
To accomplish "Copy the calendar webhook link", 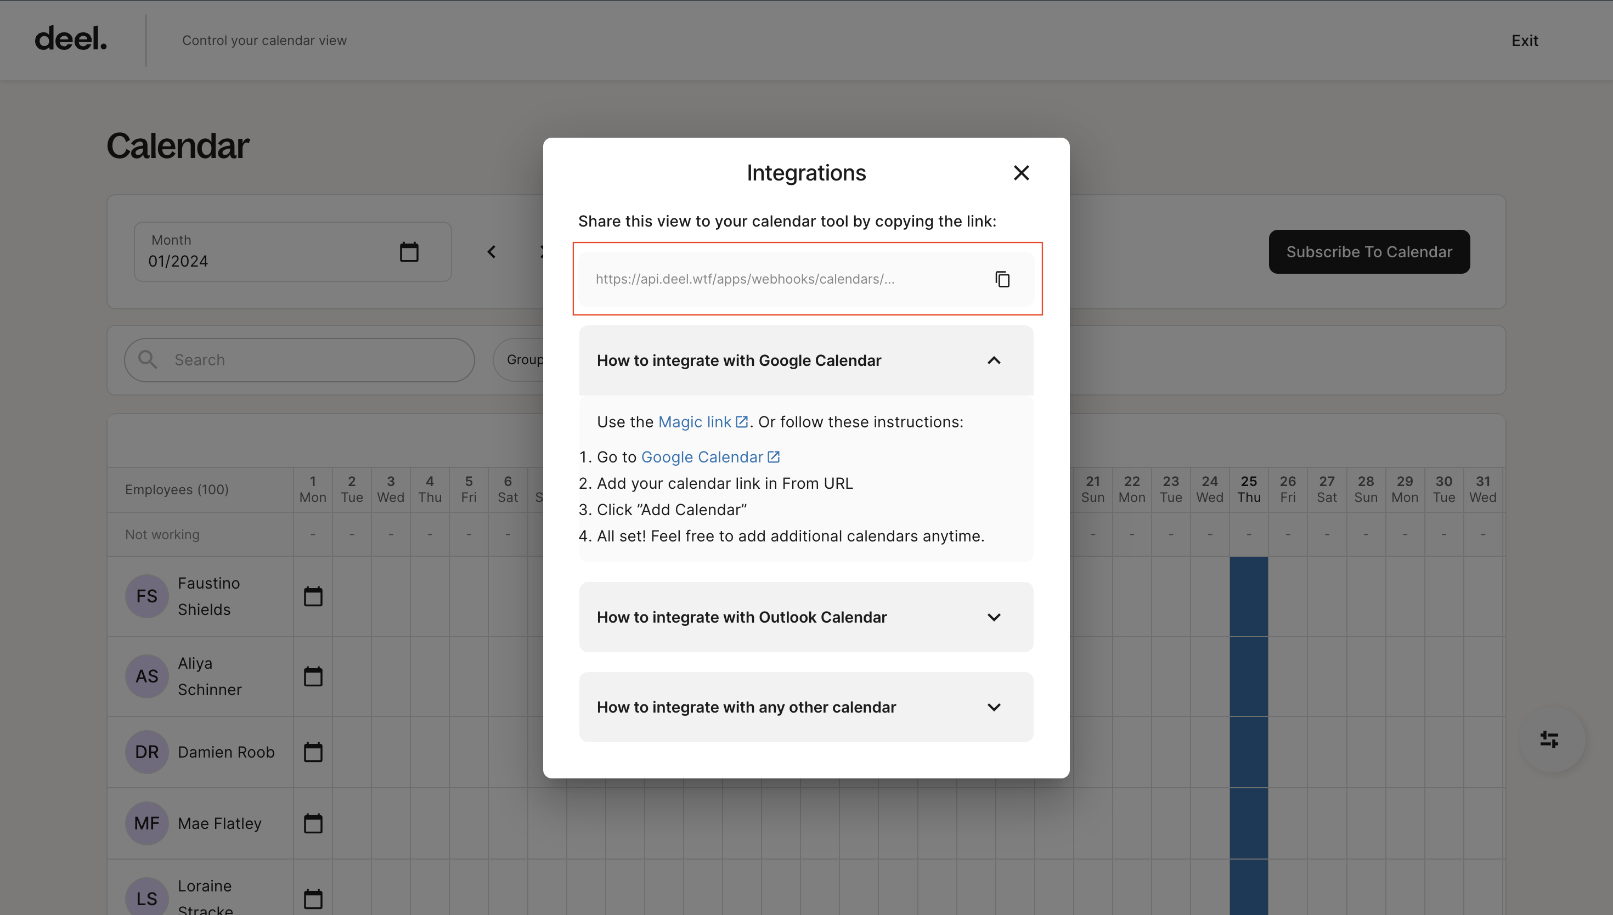I will [1002, 279].
